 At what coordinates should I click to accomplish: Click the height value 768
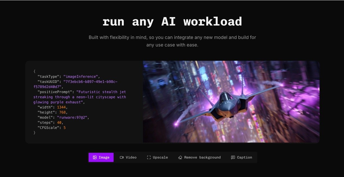[62, 112]
